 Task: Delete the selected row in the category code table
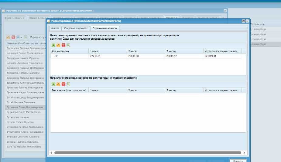pos(63,45)
